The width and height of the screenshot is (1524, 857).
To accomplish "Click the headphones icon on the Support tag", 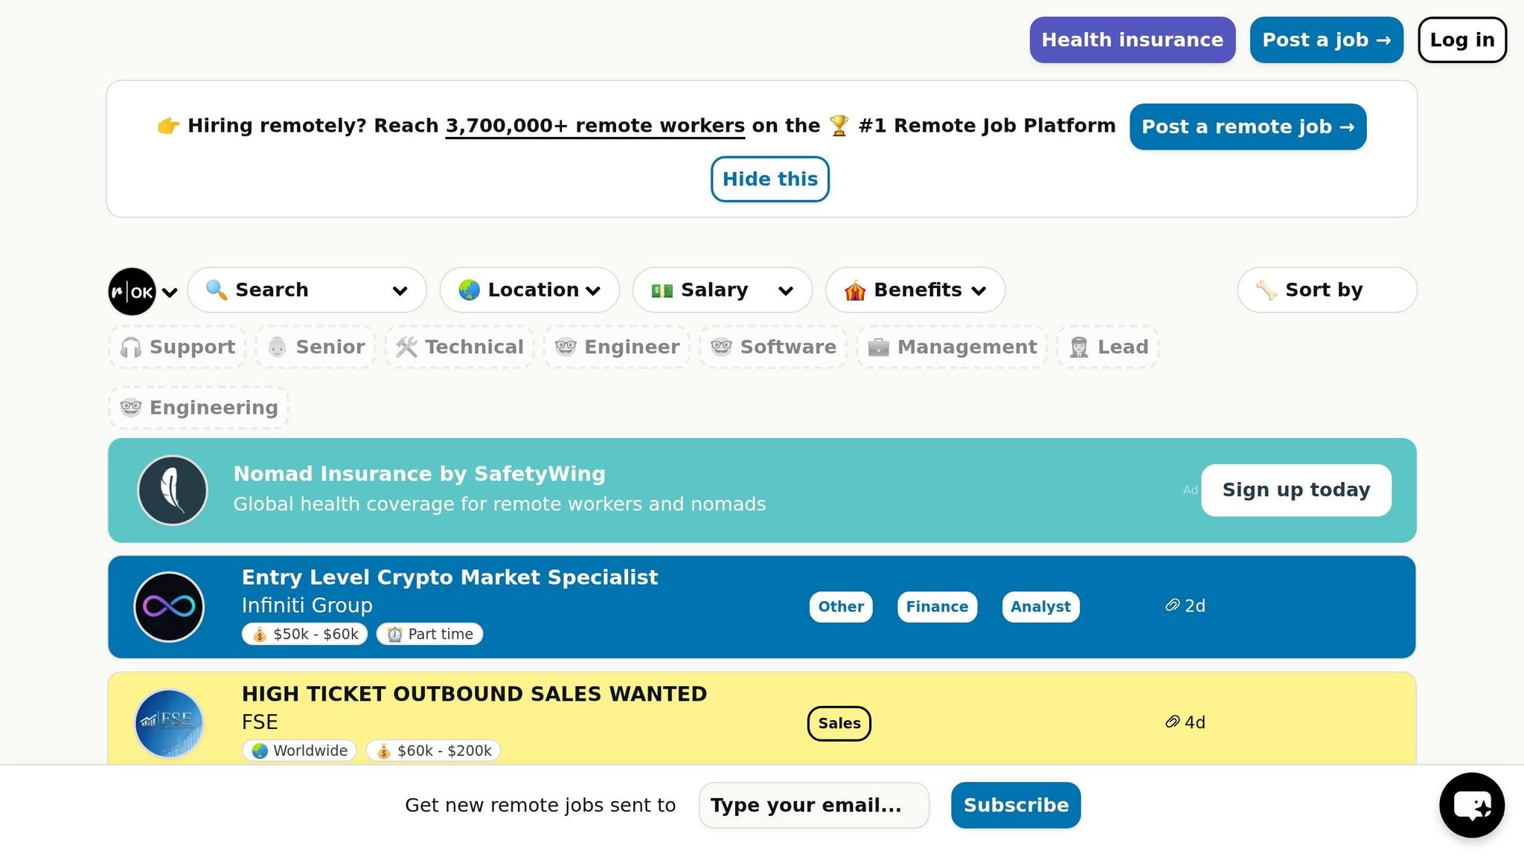I will point(131,347).
